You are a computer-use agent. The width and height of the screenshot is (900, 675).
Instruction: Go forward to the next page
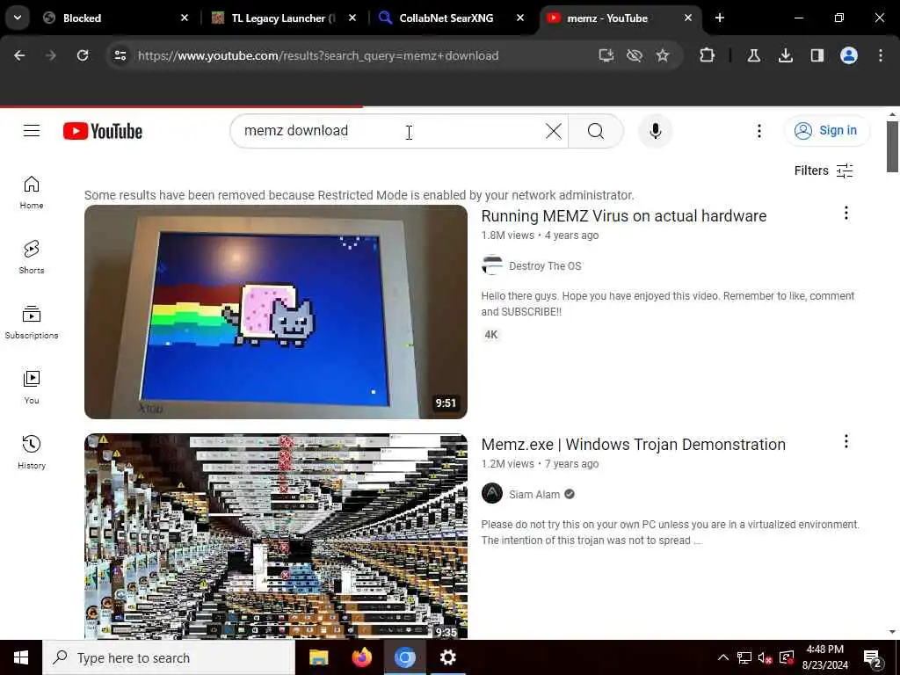click(50, 55)
